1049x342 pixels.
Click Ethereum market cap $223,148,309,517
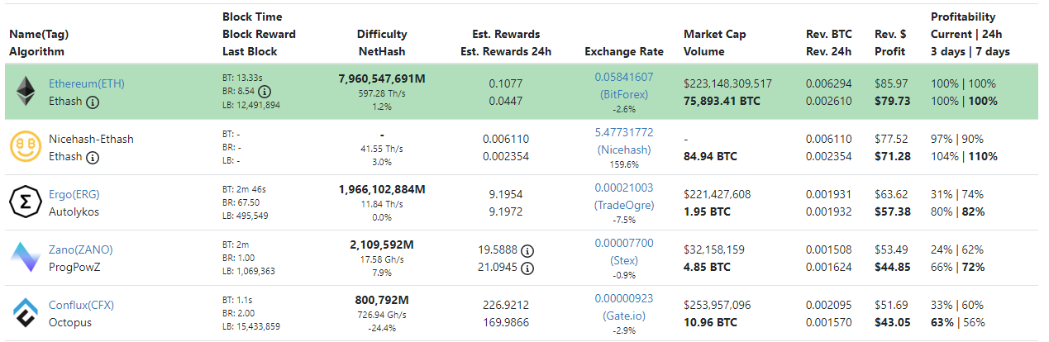[728, 83]
